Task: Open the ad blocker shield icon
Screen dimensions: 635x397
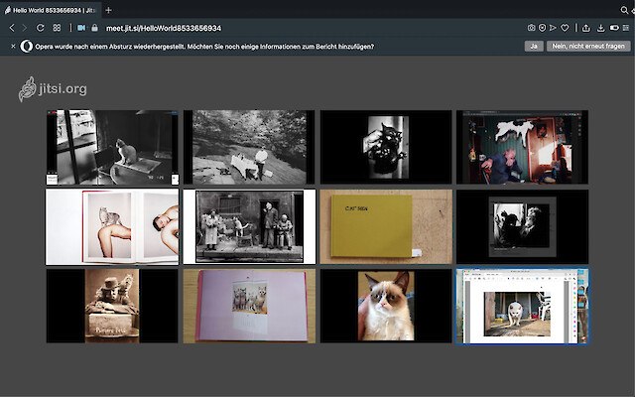Action: 543,28
